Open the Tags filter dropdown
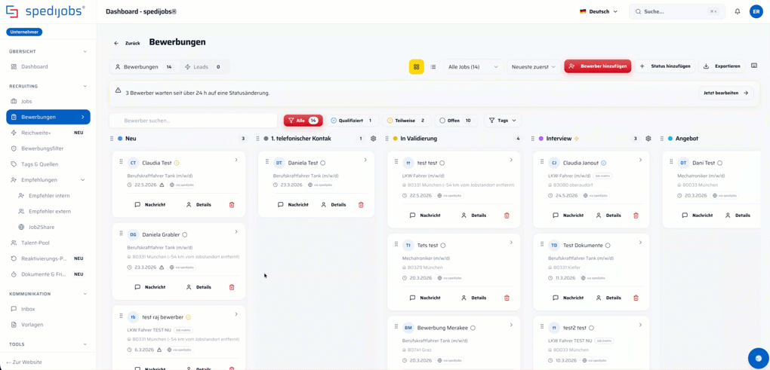This screenshot has width=770, height=370. (x=503, y=120)
